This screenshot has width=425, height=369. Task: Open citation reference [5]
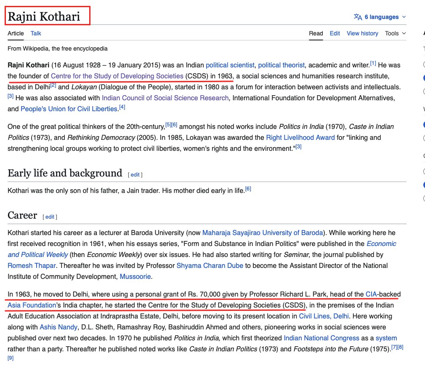(x=168, y=125)
